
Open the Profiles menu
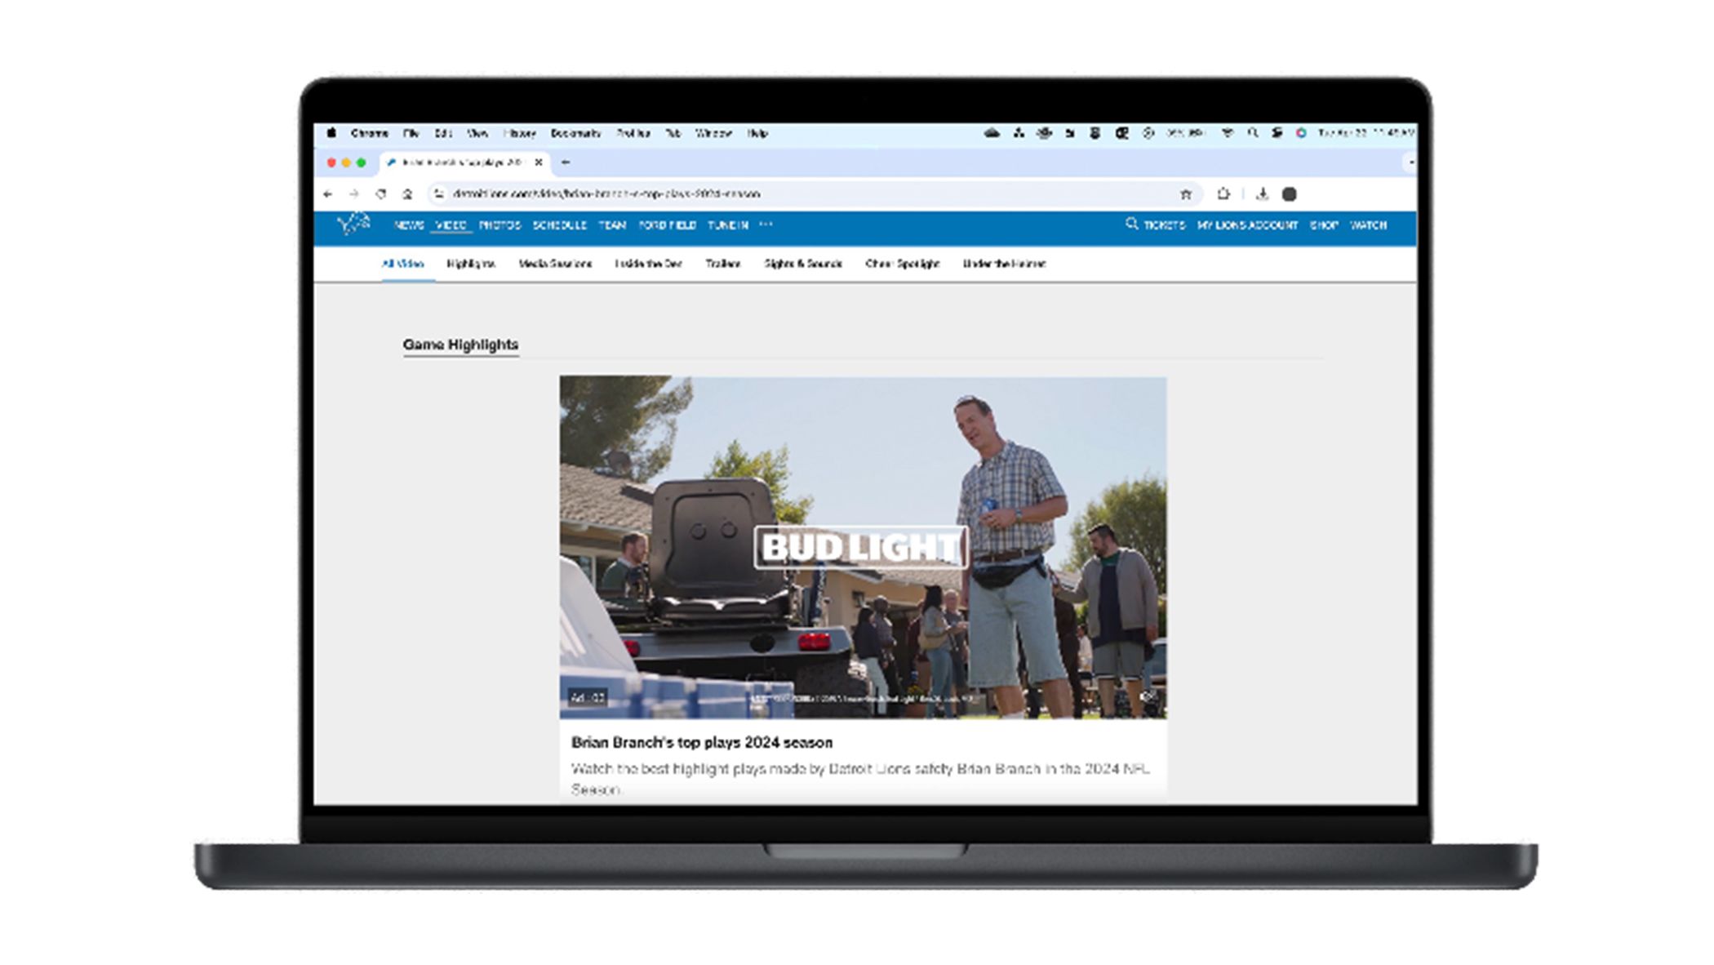coord(633,133)
